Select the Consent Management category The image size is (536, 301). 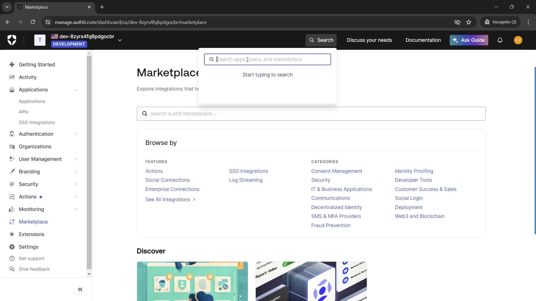click(337, 171)
